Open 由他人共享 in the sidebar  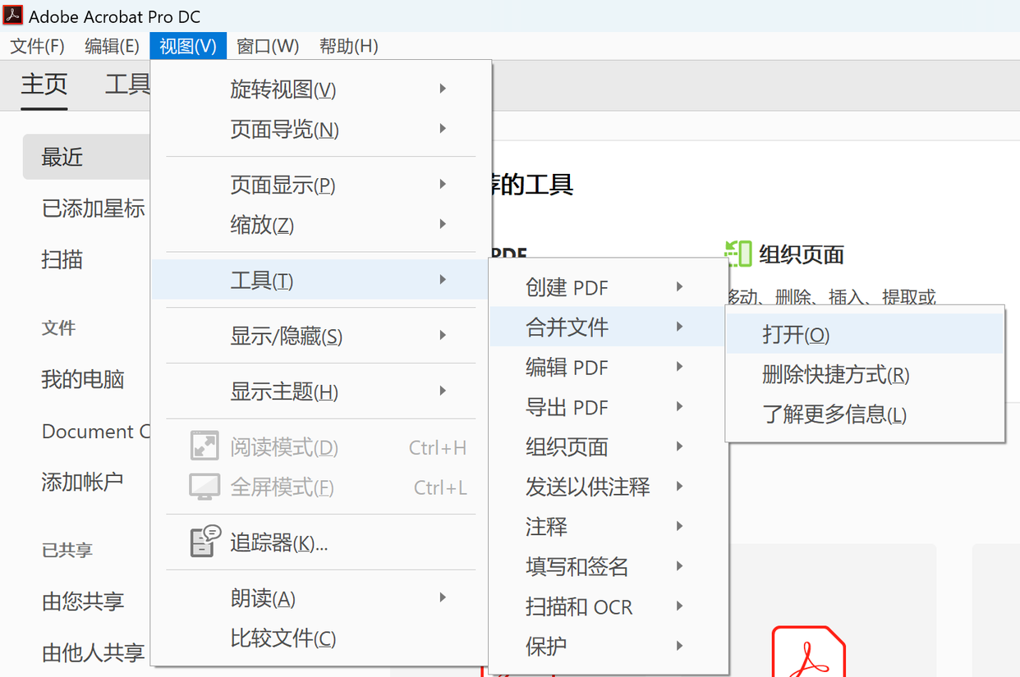point(93,653)
